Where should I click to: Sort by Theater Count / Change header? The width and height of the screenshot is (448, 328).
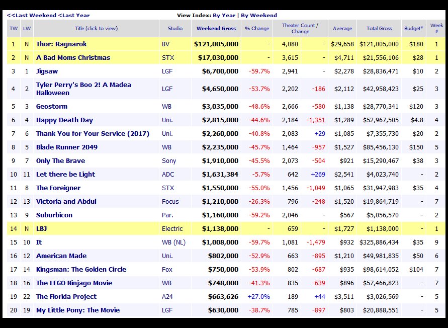tap(300, 28)
